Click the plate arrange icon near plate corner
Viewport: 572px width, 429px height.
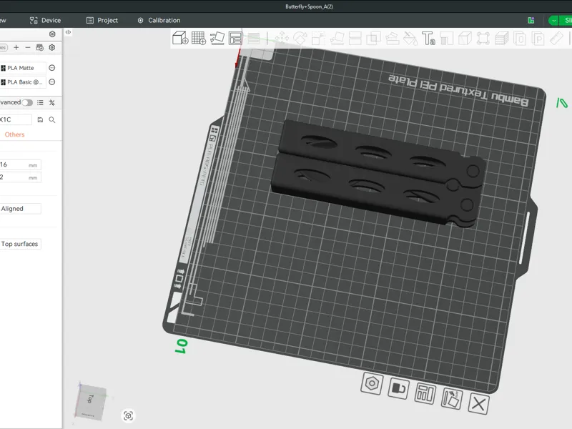(425, 393)
